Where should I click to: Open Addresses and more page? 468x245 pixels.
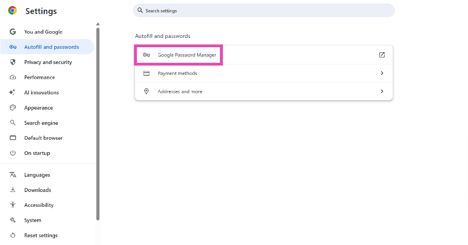(x=264, y=91)
